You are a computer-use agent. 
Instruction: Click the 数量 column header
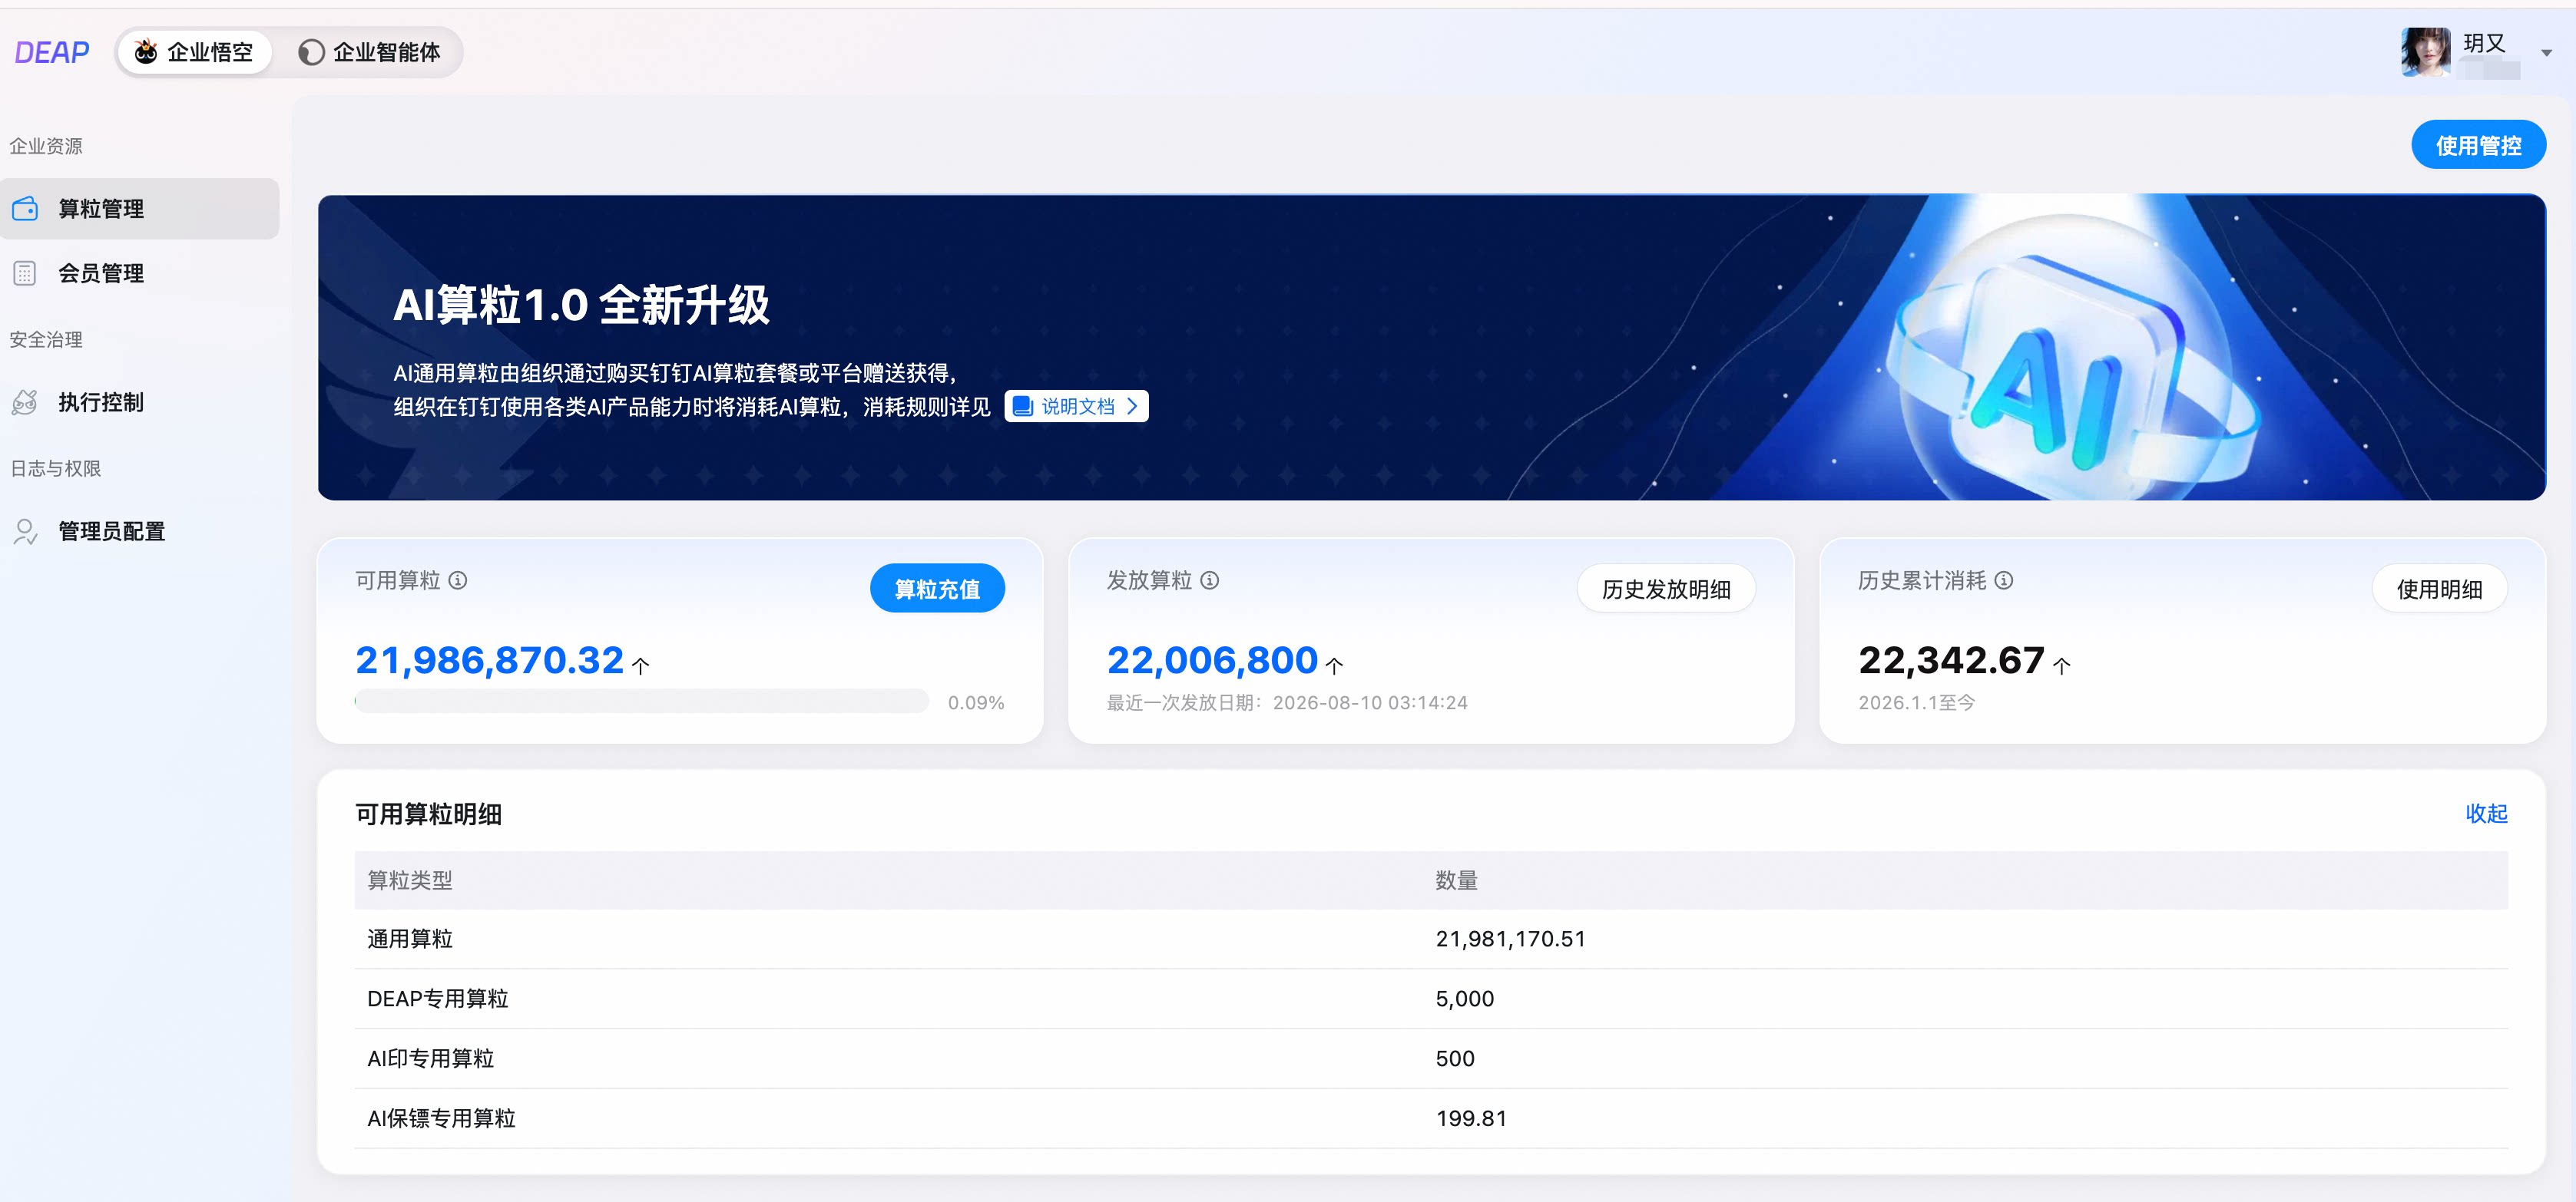tap(1456, 880)
